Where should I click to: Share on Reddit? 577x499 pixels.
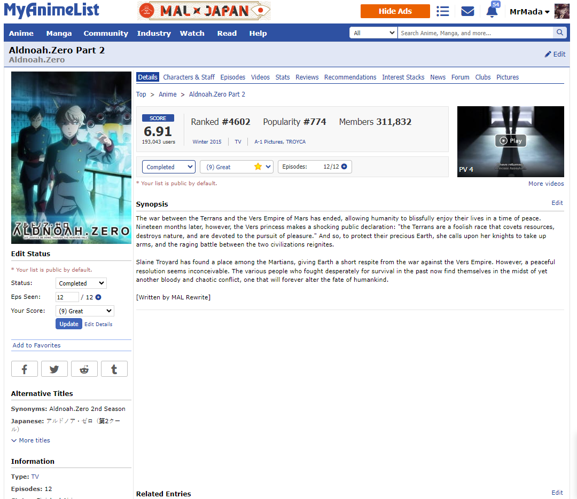pyautogui.click(x=84, y=369)
